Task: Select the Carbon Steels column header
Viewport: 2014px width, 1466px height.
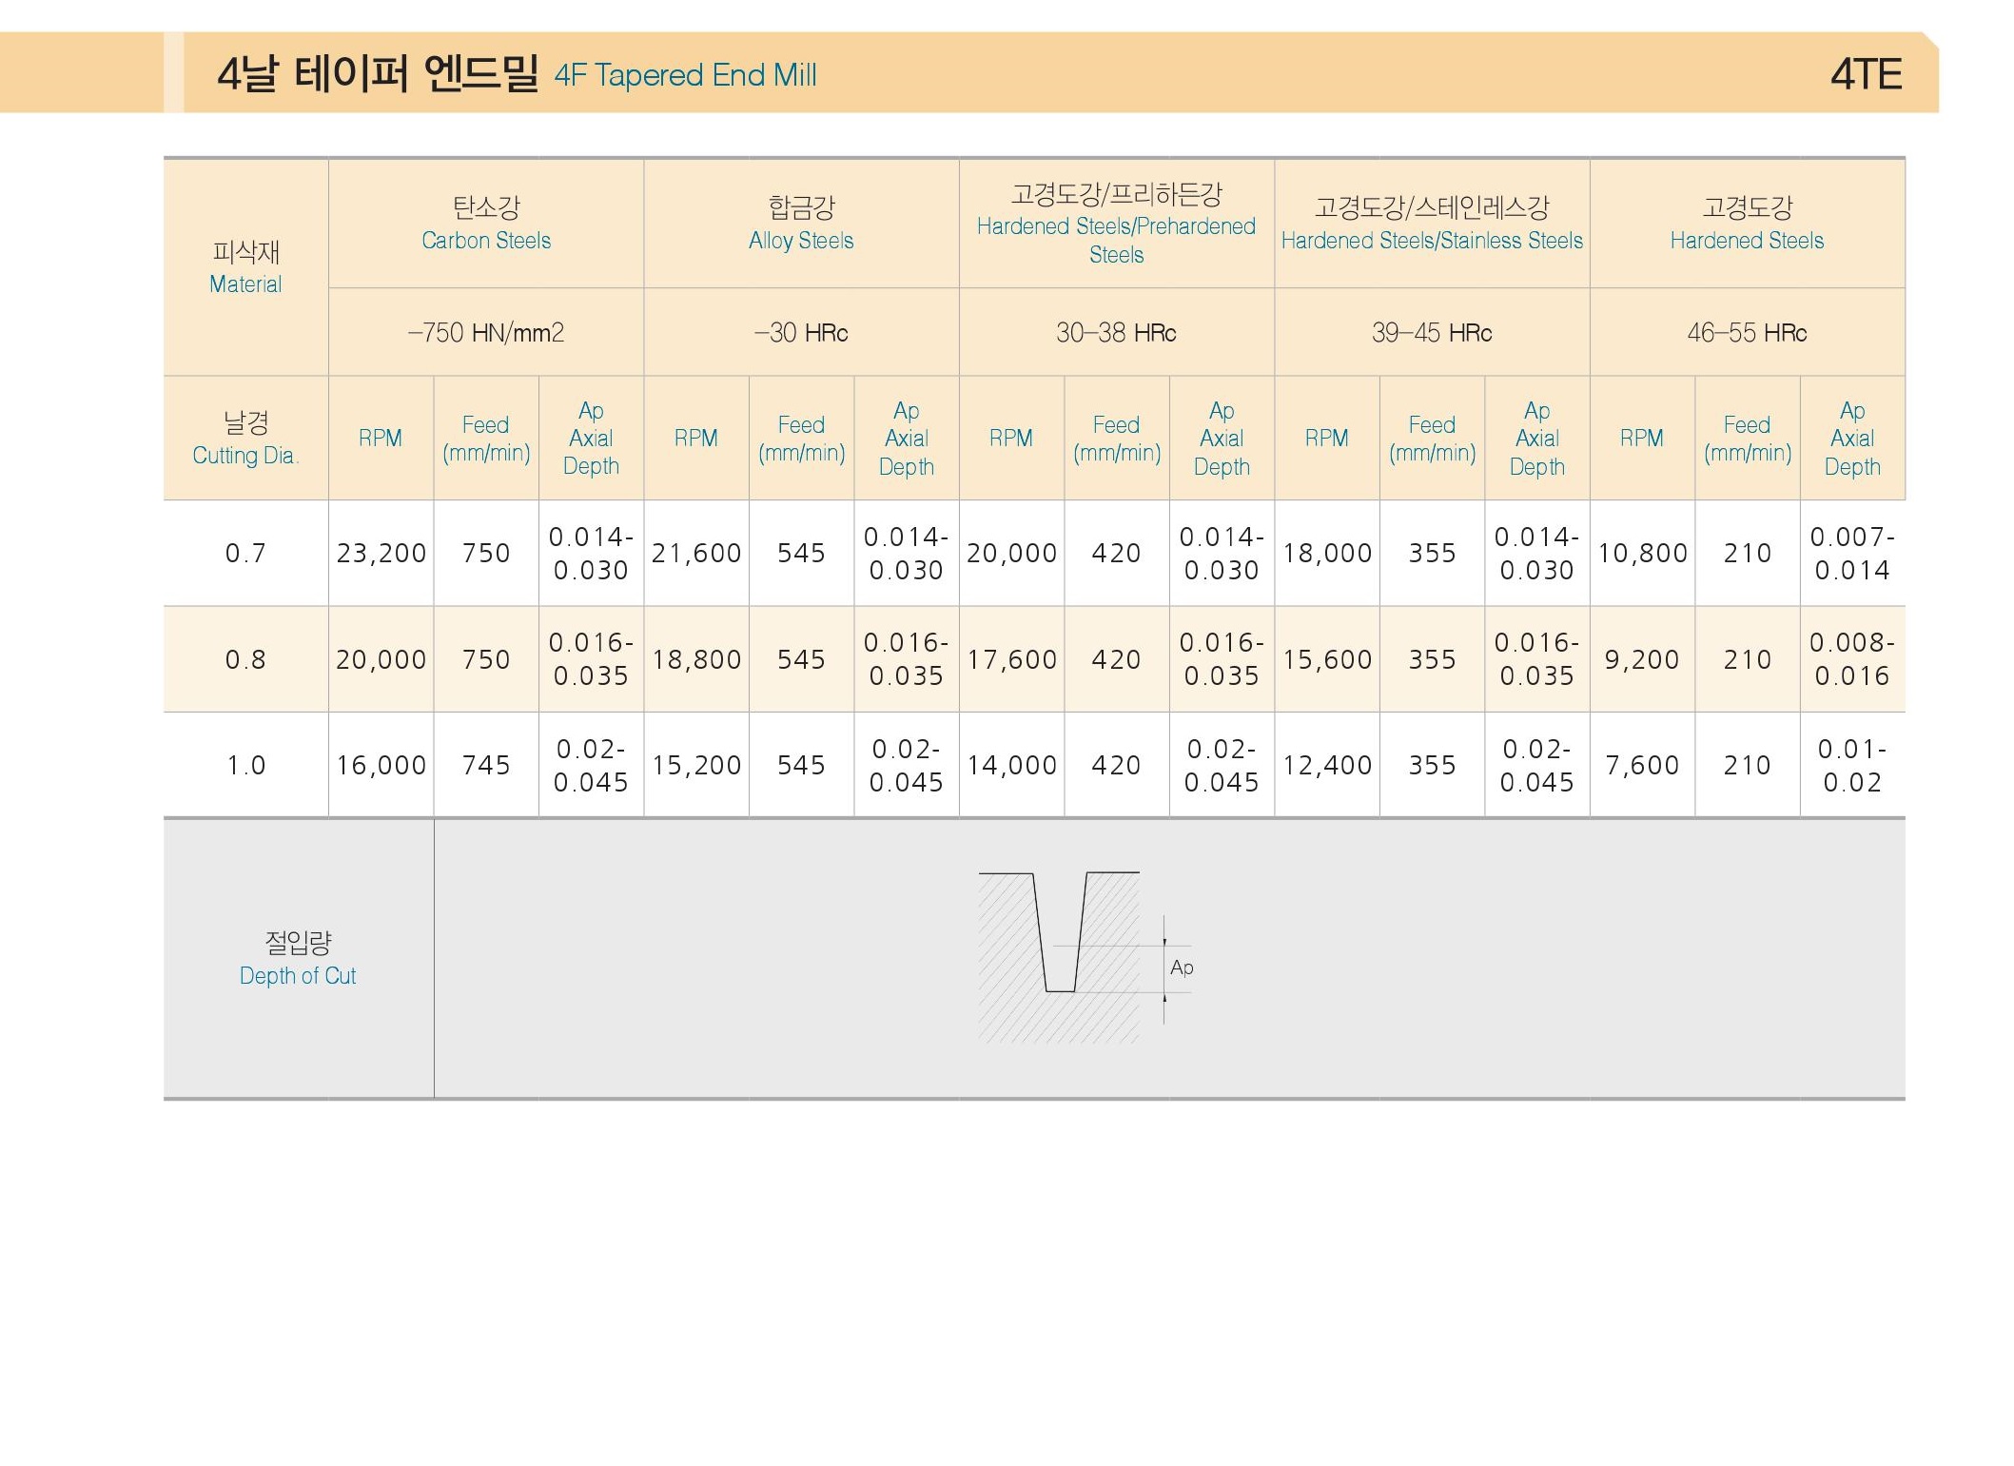Action: (x=486, y=224)
